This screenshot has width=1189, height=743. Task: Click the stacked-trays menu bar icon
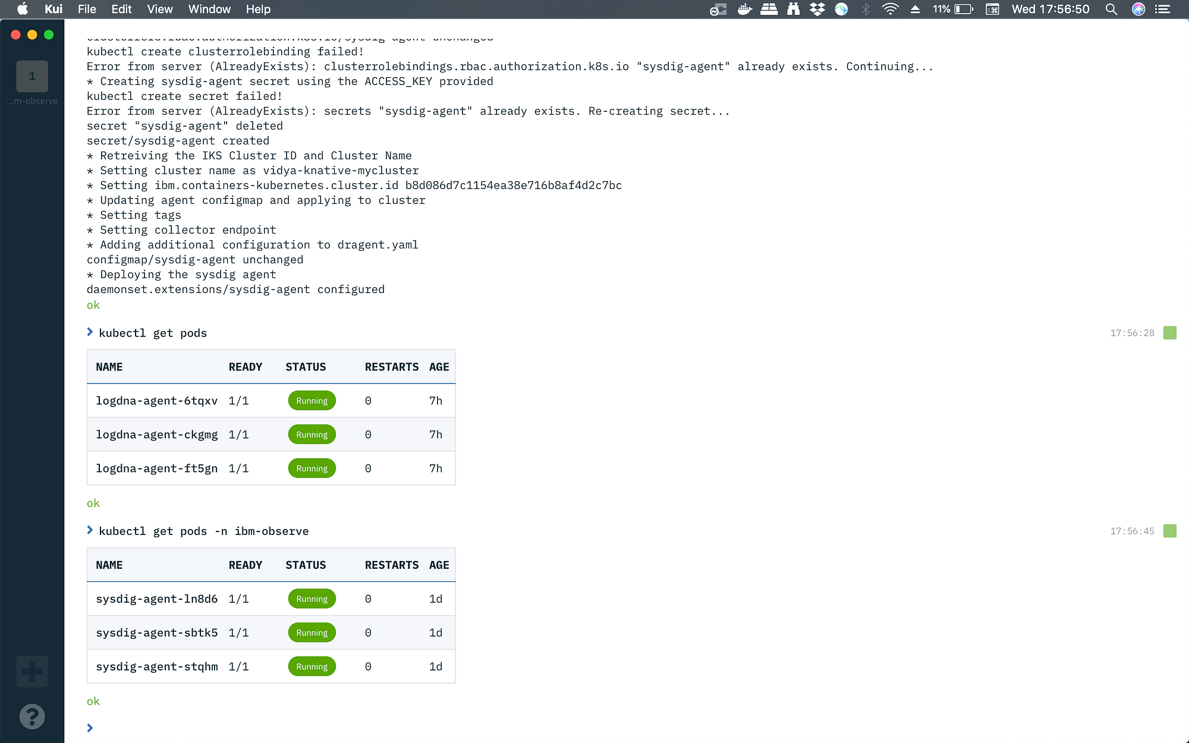pyautogui.click(x=769, y=9)
